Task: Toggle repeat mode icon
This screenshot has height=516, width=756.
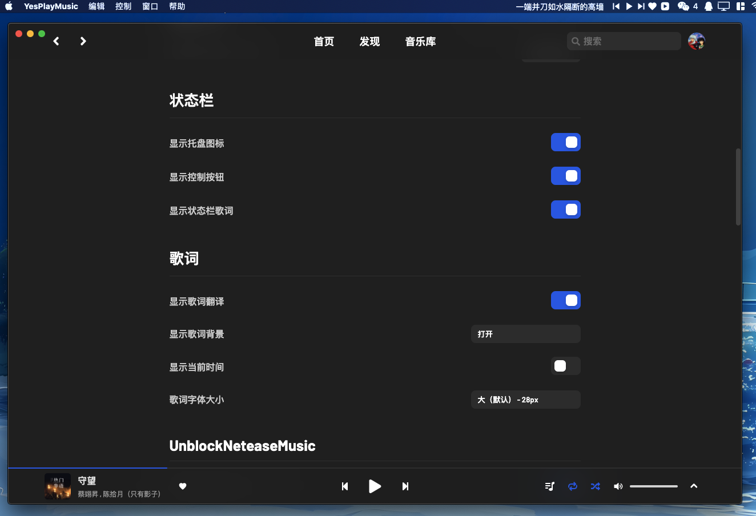Action: click(x=573, y=486)
